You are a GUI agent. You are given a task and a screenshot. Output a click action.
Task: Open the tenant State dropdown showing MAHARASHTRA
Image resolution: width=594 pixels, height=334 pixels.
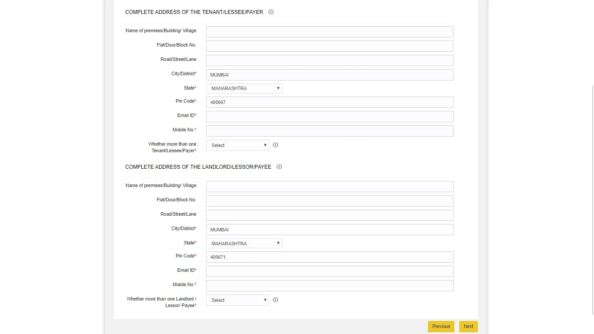(244, 88)
